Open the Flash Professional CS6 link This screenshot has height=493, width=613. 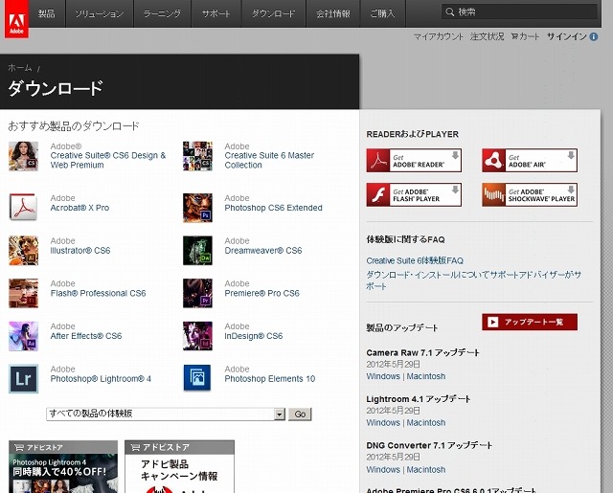[x=98, y=293]
